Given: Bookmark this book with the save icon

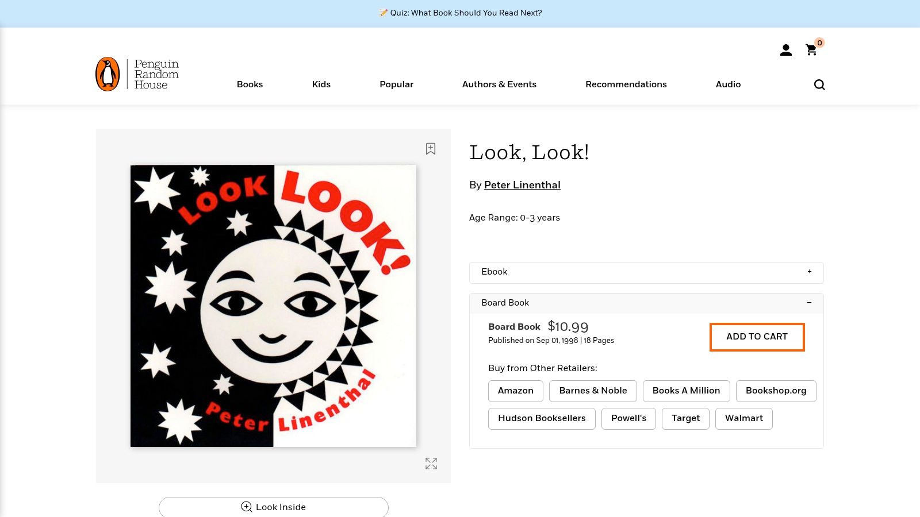Looking at the screenshot, I should 431,149.
